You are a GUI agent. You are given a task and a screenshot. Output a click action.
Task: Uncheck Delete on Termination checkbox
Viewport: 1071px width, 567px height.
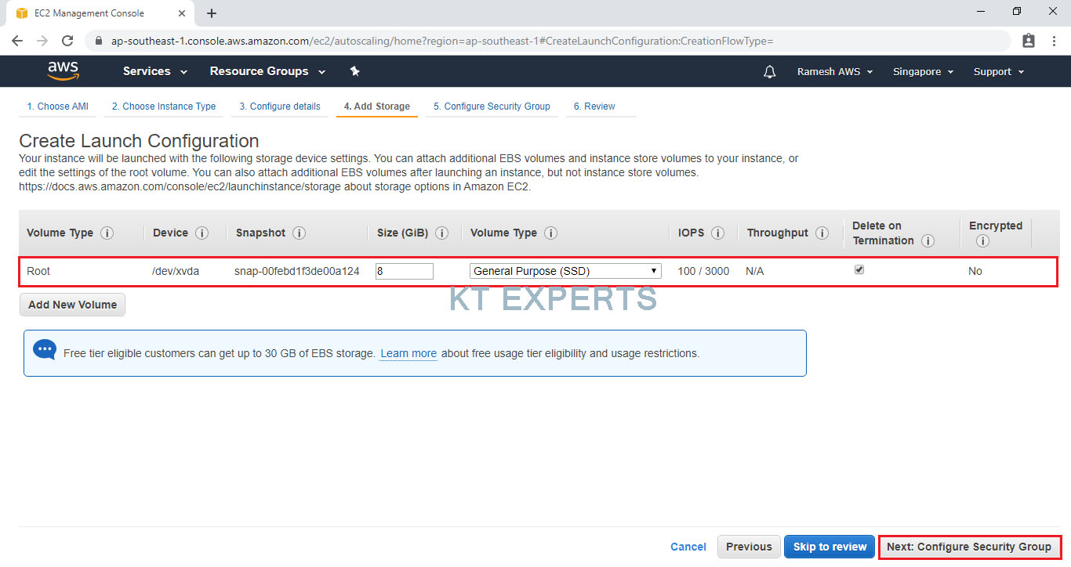coord(859,269)
